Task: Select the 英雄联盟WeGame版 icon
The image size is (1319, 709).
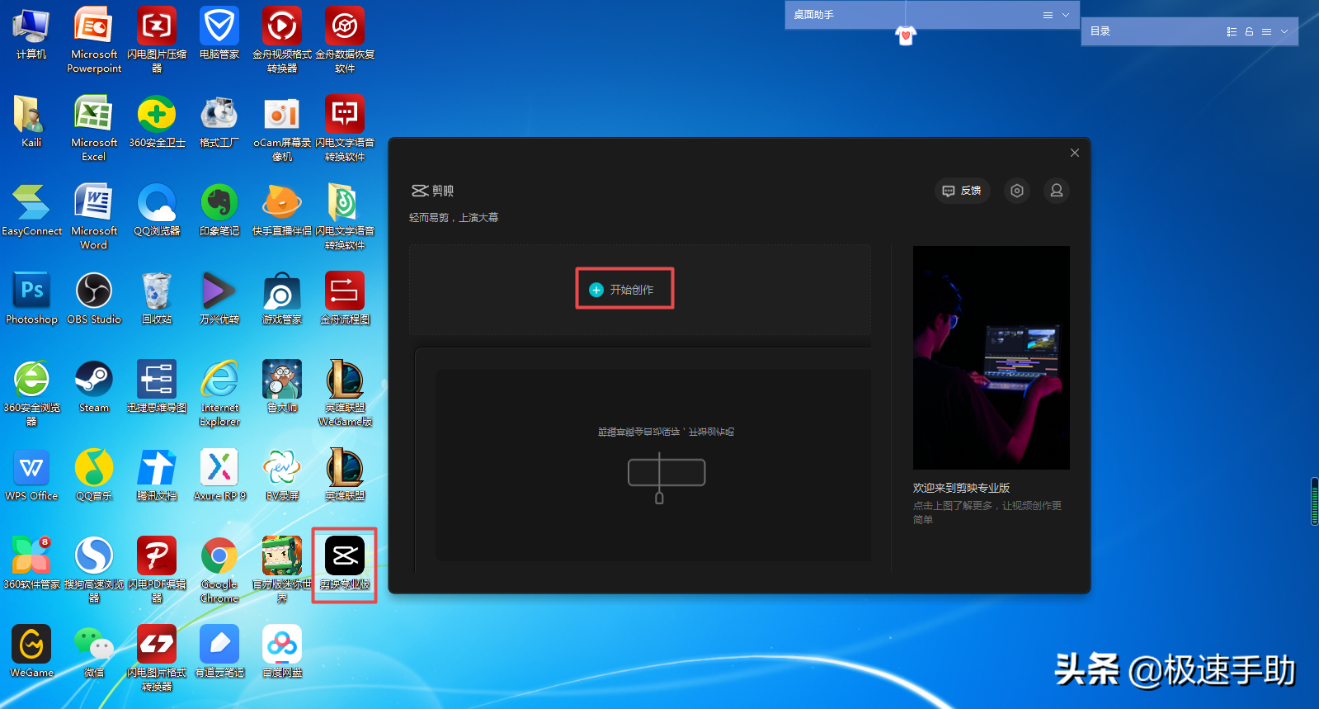Action: [x=345, y=392]
